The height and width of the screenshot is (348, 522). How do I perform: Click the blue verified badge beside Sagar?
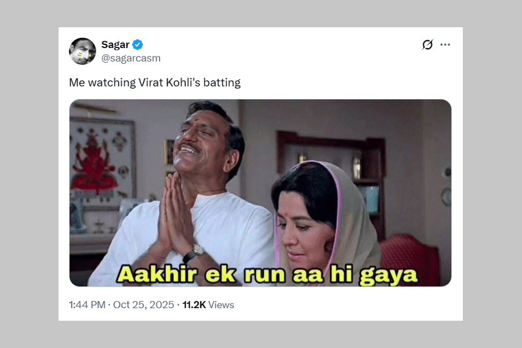pos(137,44)
